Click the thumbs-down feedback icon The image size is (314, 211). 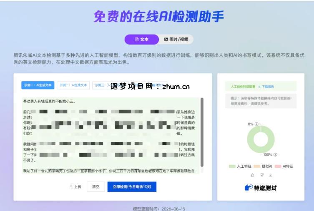[262, 175]
